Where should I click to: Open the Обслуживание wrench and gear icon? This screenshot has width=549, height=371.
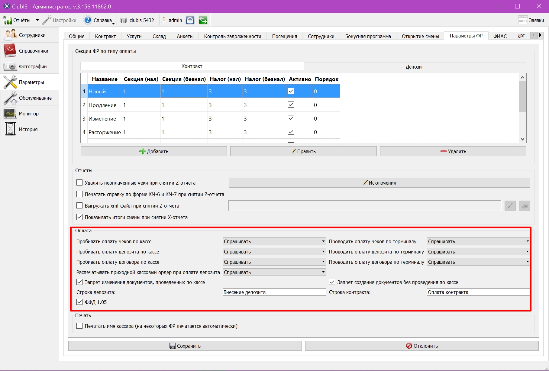coord(10,98)
